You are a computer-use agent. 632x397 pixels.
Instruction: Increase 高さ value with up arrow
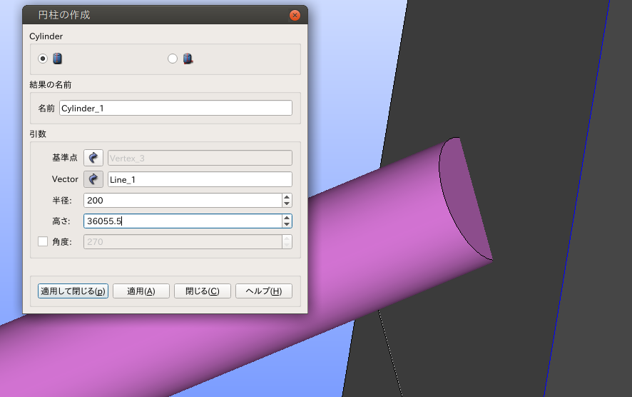pos(287,218)
